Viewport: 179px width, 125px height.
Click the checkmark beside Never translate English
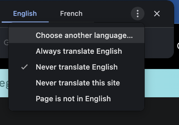[25, 67]
